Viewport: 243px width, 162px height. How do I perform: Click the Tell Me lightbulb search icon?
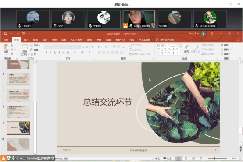(x=157, y=40)
